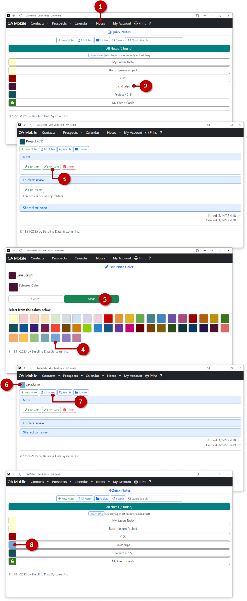Open My Account in Edit Note Color window

tap(122, 258)
